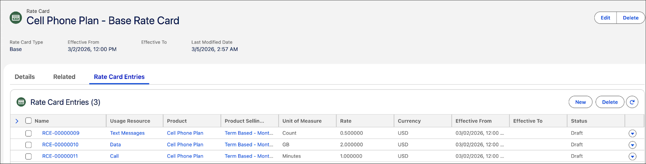The height and width of the screenshot is (164, 646).
Task: Open row actions for RCE-00000009
Action: click(x=632, y=133)
